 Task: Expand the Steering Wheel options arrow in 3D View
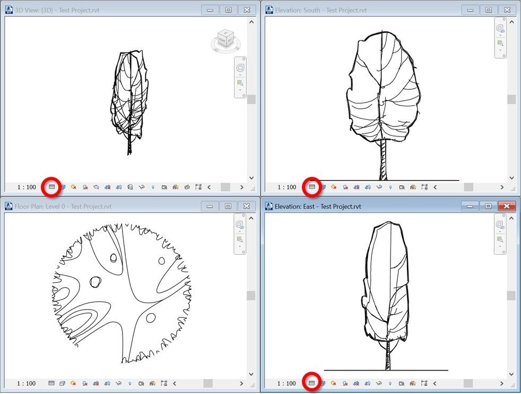pyautogui.click(x=240, y=75)
